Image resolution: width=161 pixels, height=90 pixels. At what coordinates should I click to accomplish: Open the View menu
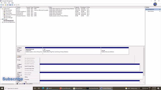(x=9, y=3)
